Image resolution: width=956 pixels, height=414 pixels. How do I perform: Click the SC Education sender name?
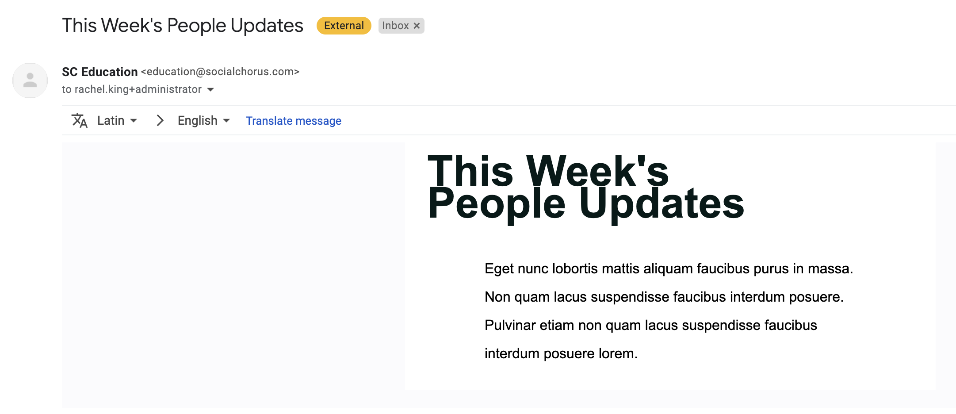click(100, 72)
